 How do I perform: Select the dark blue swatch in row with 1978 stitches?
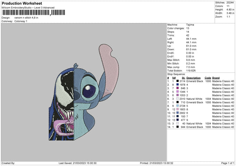(x=178, y=85)
